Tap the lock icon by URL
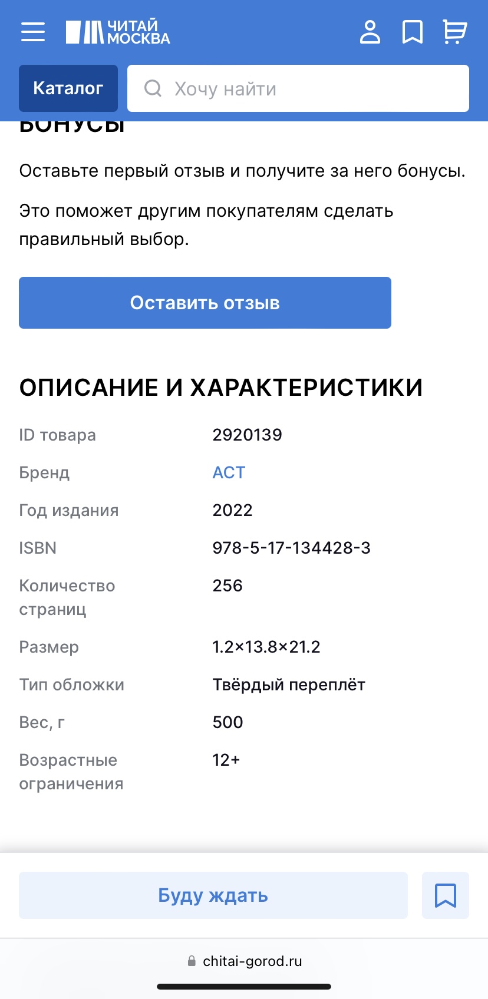Viewport: 488px width, 999px height. [192, 961]
